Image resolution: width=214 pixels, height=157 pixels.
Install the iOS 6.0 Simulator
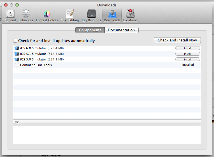click(188, 48)
